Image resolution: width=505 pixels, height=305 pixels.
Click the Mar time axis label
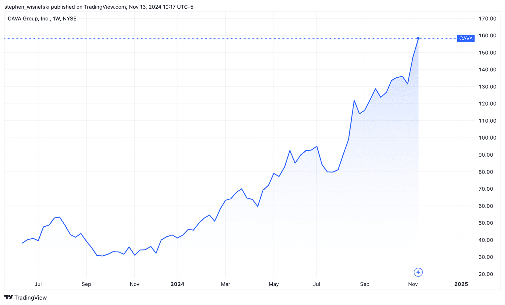tap(226, 284)
